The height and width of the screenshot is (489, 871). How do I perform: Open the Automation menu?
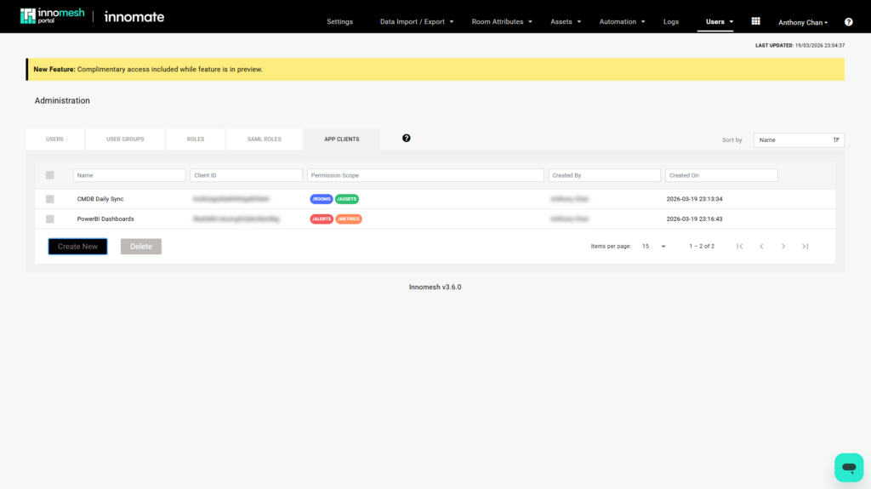(x=622, y=22)
